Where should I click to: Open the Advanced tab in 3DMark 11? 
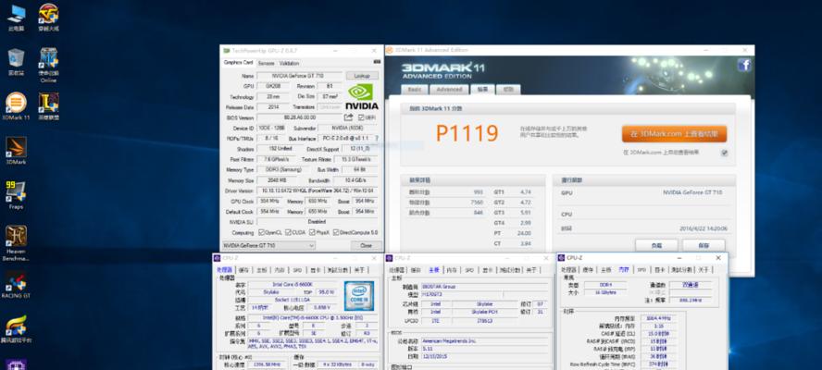(x=449, y=90)
